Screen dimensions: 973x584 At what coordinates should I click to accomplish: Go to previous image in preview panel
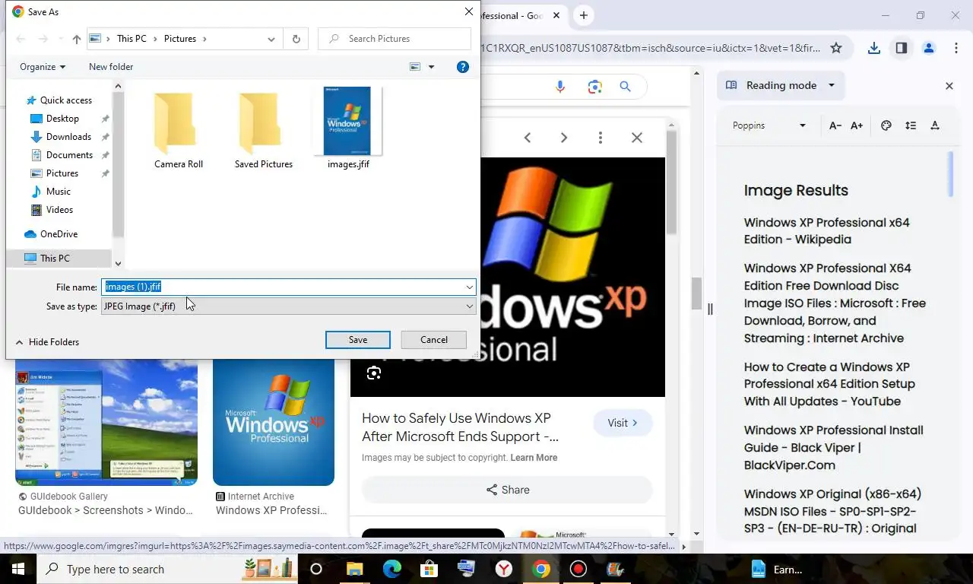tap(527, 138)
